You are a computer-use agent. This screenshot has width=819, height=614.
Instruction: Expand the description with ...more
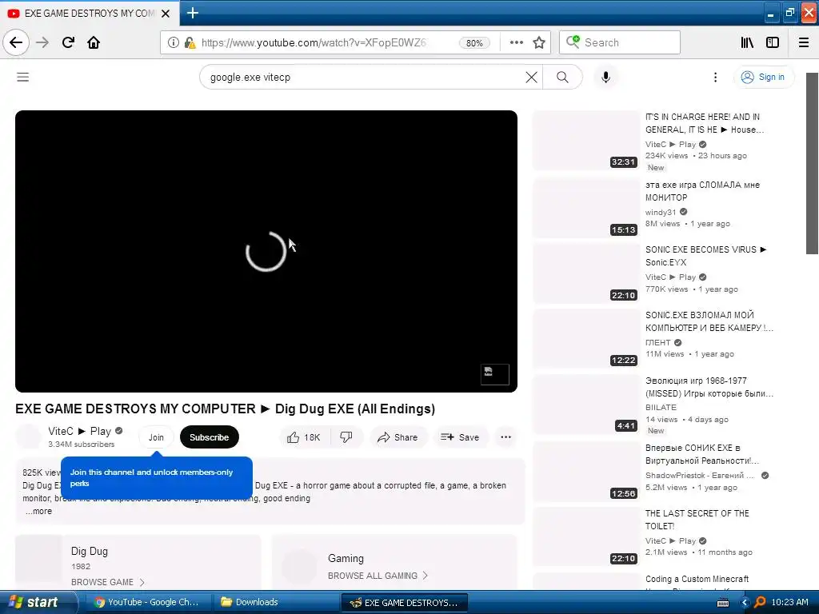pos(38,511)
